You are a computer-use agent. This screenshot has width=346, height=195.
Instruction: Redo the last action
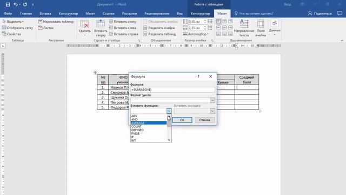pyautogui.click(x=25, y=4)
